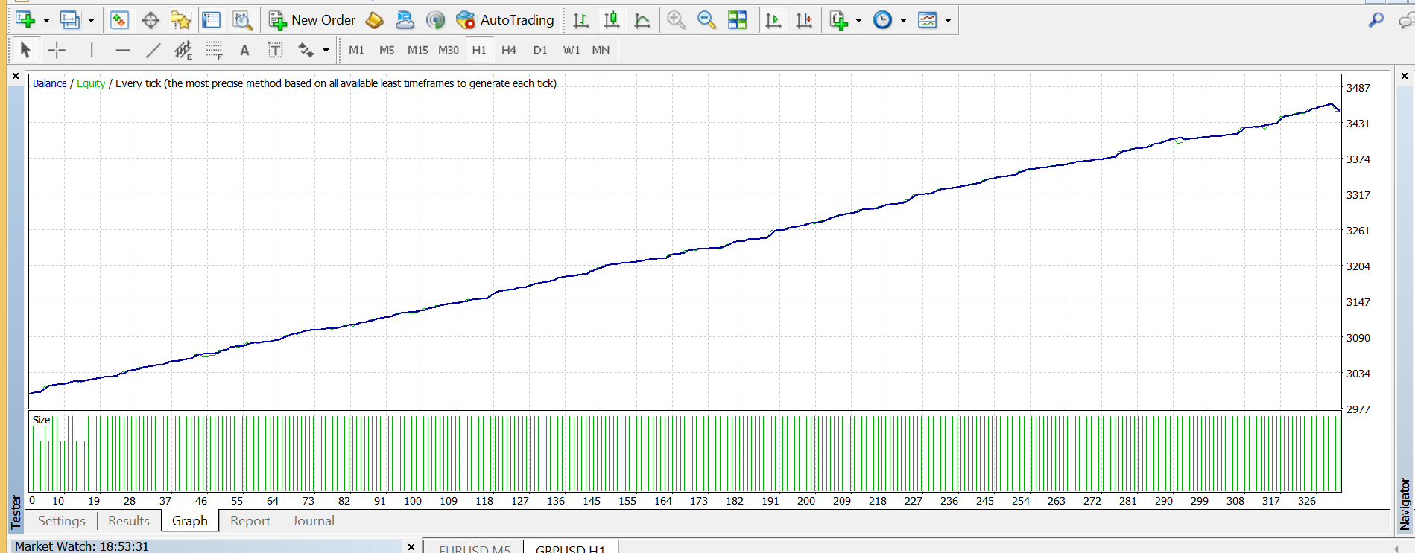
Task: Select the Cursor arrow tool
Action: [25, 50]
